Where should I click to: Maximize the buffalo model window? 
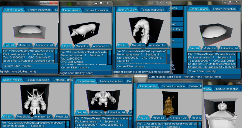(101, 3)
